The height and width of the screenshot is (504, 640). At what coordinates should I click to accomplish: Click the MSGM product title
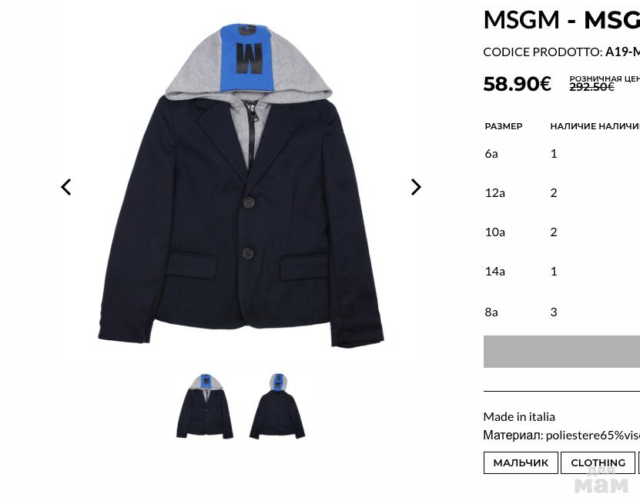(x=561, y=19)
